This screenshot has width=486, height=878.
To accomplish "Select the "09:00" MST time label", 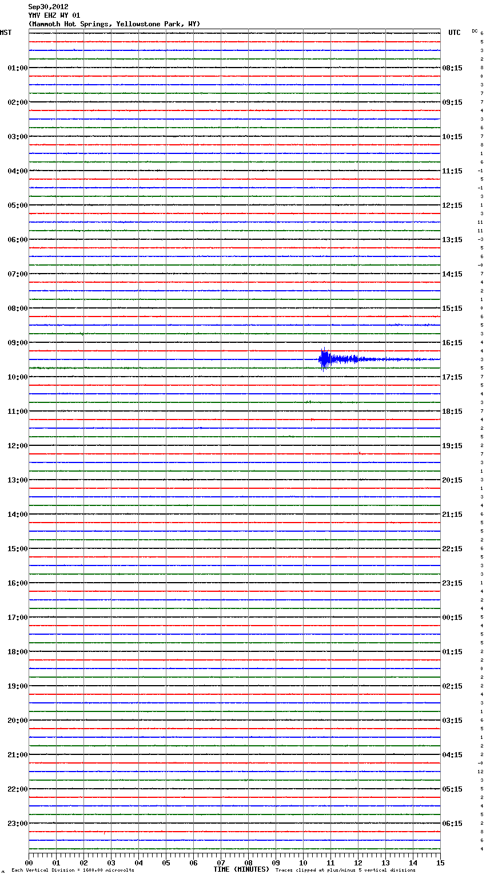I will tap(18, 343).
